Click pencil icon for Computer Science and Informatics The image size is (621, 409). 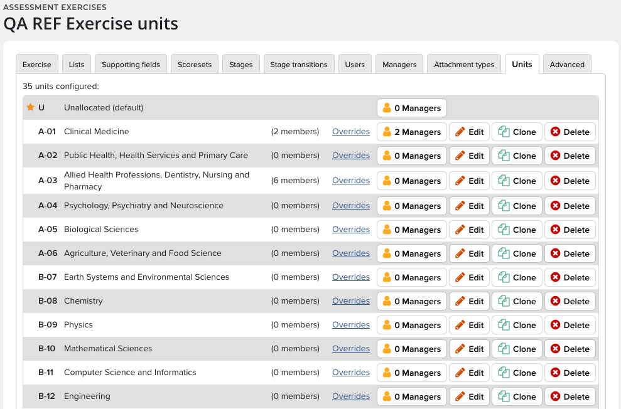coord(460,373)
